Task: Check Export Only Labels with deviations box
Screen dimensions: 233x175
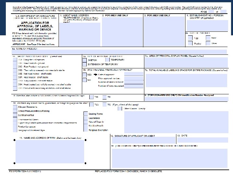Action: coord(15,123)
